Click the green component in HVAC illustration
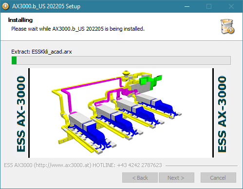243x189 pixels. coord(150,82)
